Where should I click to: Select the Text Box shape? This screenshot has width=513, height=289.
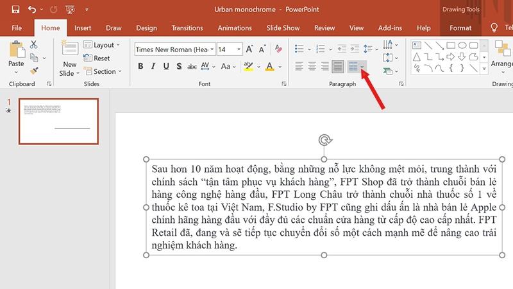coord(416,45)
